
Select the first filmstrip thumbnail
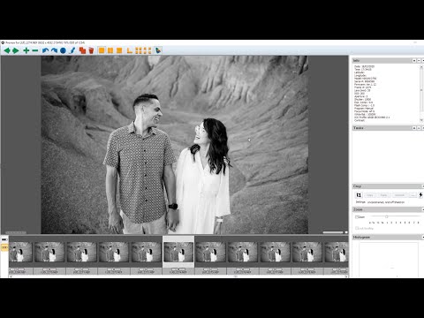[x=20, y=253]
